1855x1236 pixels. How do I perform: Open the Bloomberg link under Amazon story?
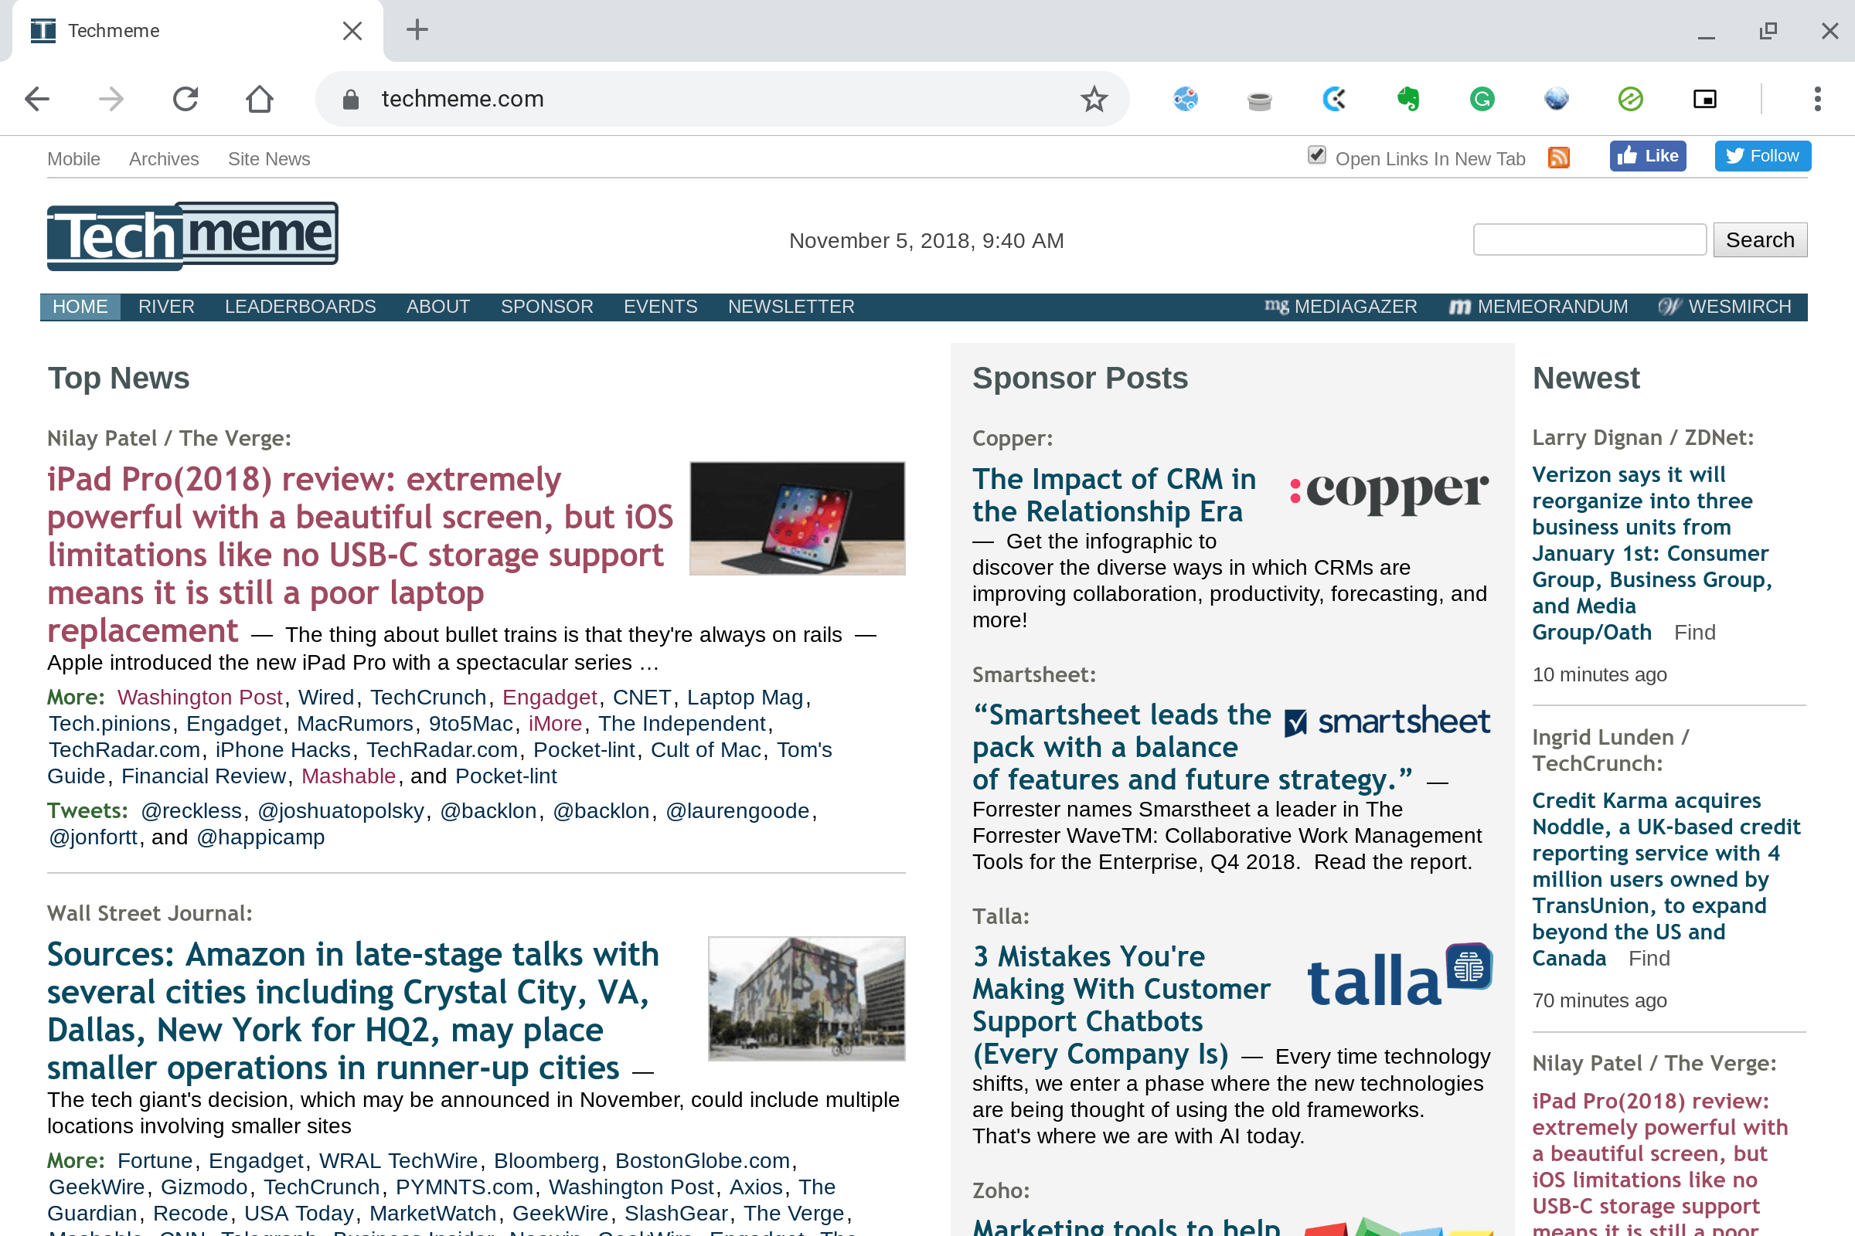546,1161
